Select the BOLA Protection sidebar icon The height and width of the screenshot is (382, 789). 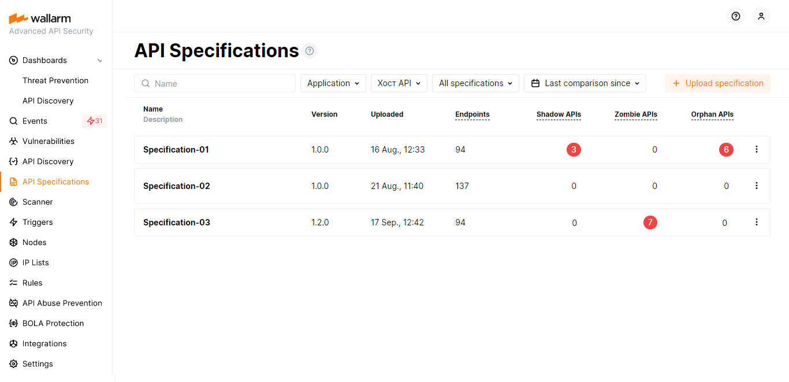[x=13, y=323]
